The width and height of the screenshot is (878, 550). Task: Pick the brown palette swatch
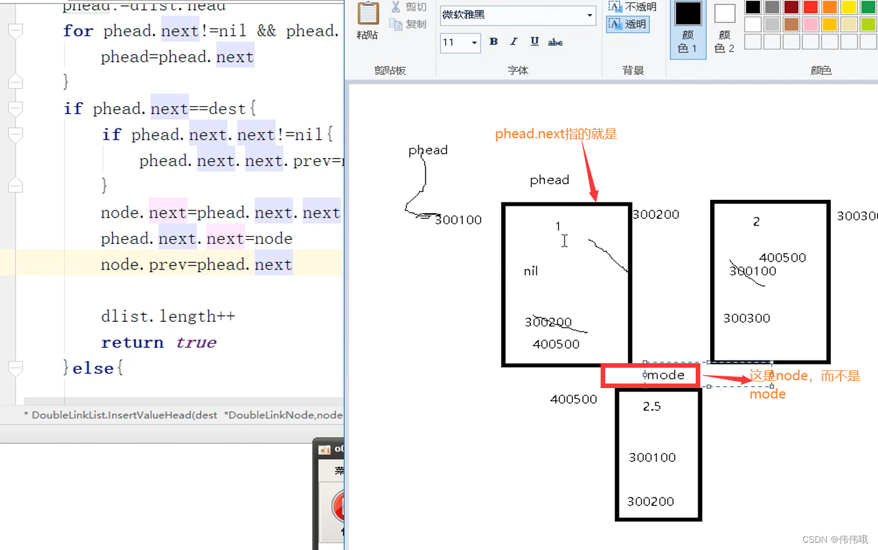pyautogui.click(x=791, y=24)
